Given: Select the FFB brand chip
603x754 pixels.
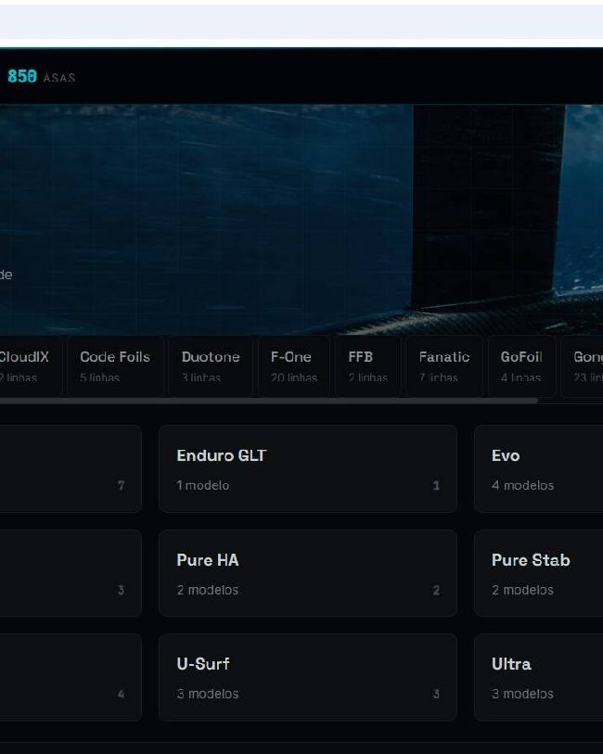Looking at the screenshot, I should click(x=368, y=366).
